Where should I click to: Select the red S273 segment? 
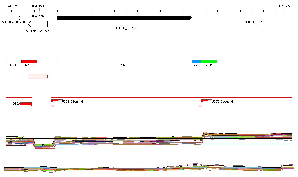29,61
